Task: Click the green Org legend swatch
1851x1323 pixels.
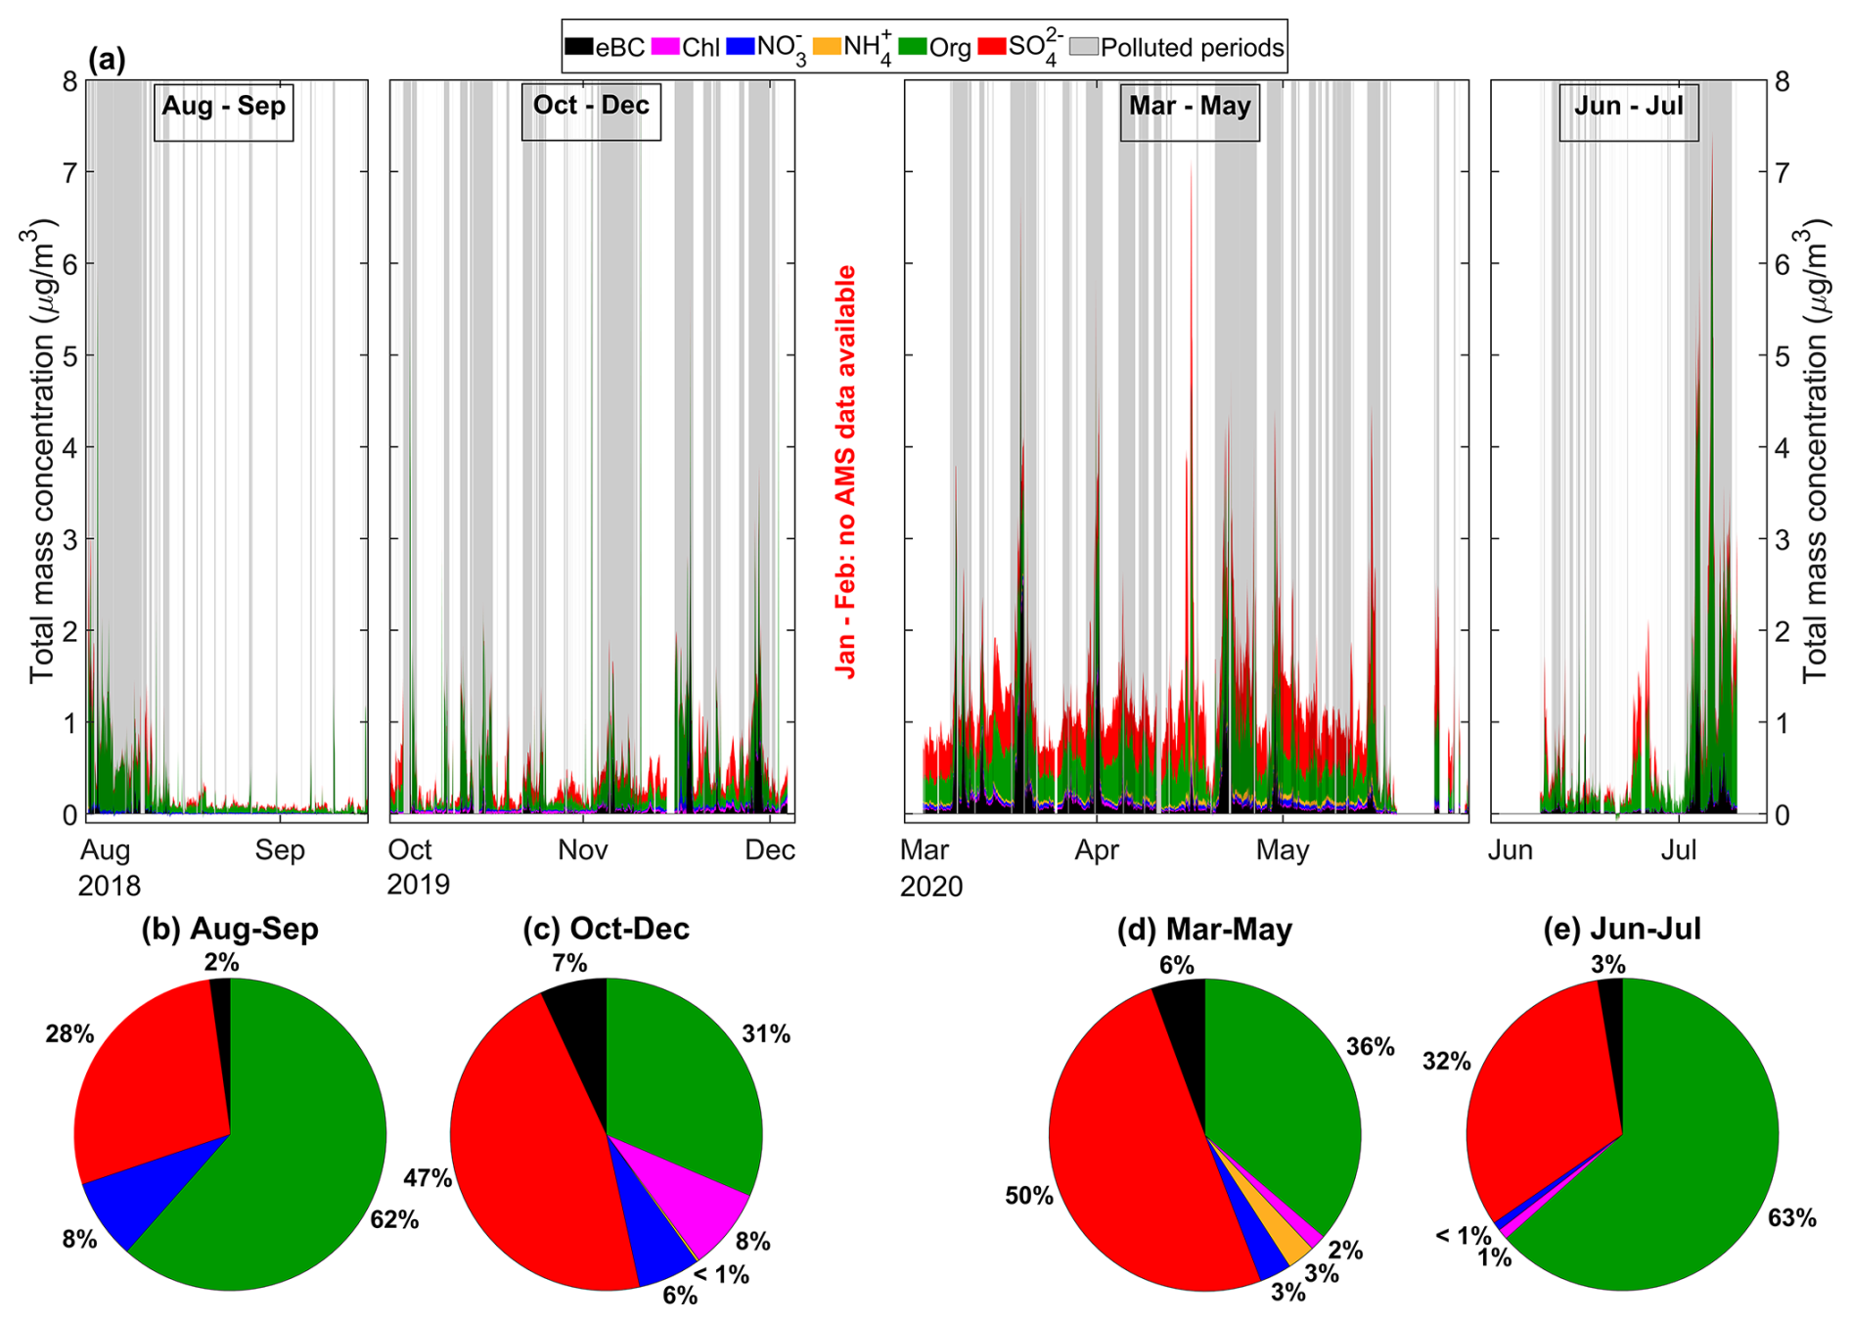Action: [912, 46]
